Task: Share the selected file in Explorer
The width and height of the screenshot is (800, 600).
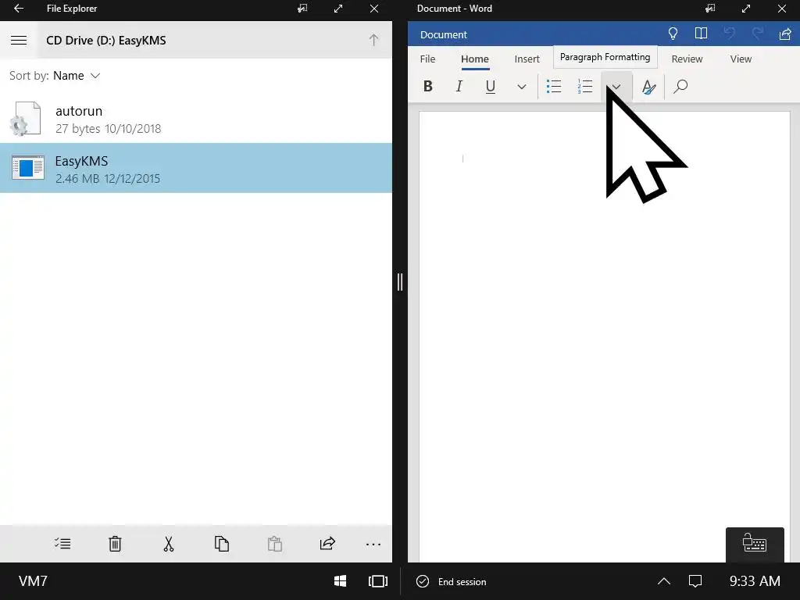Action: tap(327, 544)
